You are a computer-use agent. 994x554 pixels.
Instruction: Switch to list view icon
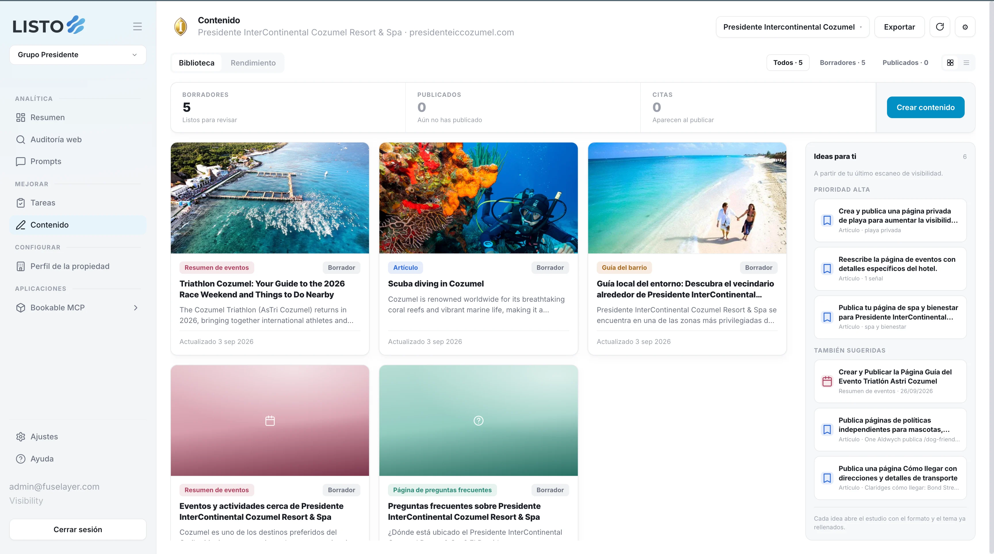pyautogui.click(x=966, y=63)
